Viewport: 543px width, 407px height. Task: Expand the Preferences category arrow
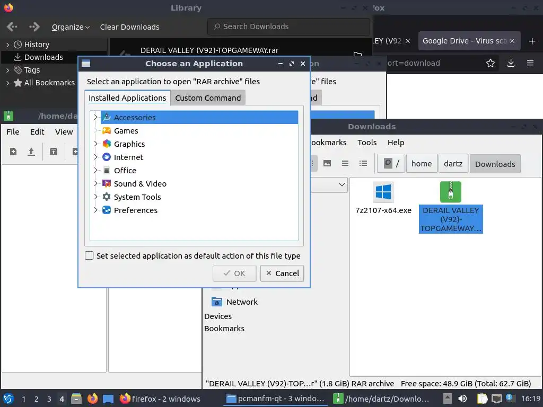point(95,210)
